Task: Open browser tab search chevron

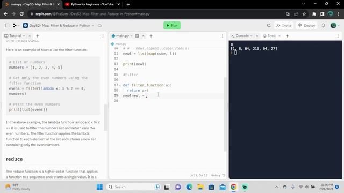Action: (303, 4)
